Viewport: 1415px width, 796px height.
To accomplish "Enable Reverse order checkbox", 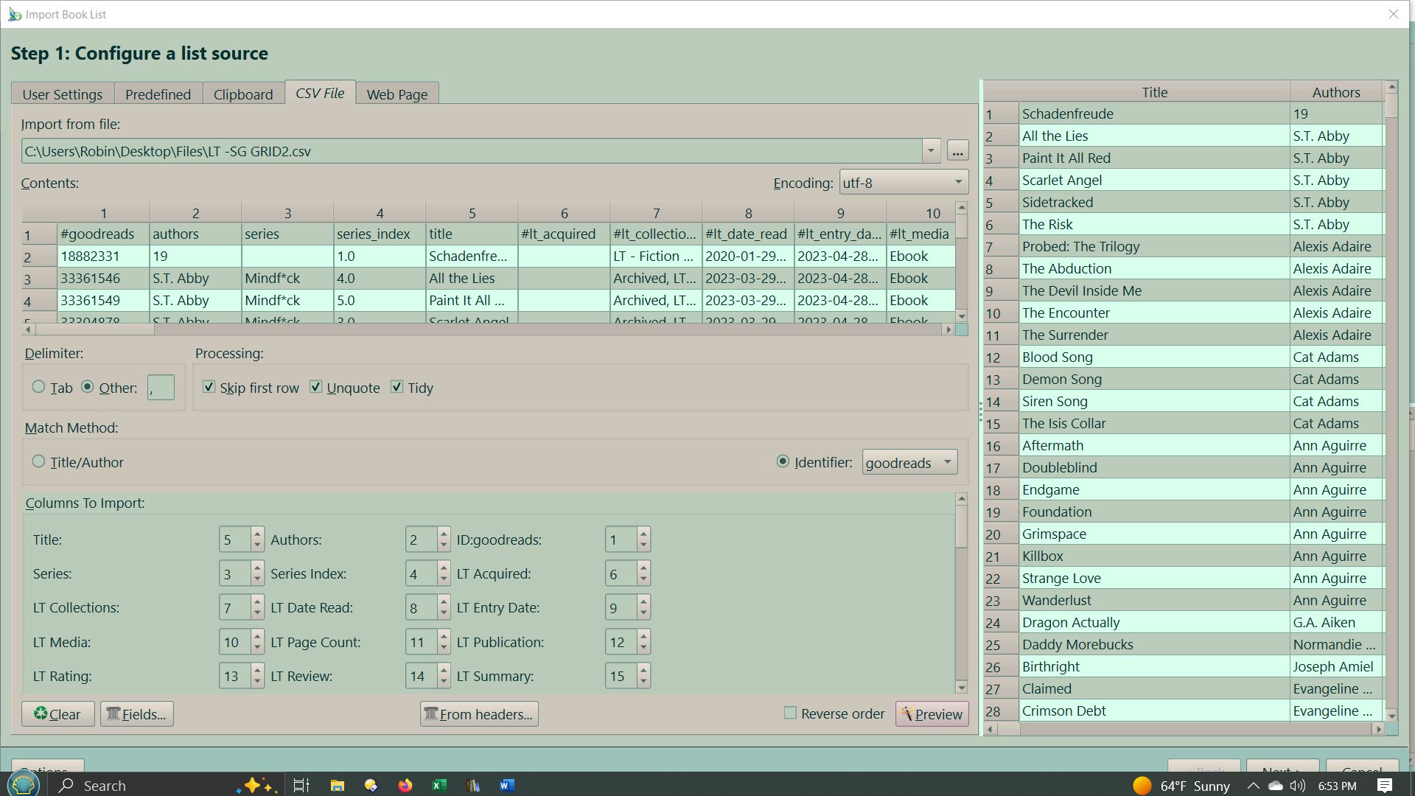I will click(x=790, y=713).
